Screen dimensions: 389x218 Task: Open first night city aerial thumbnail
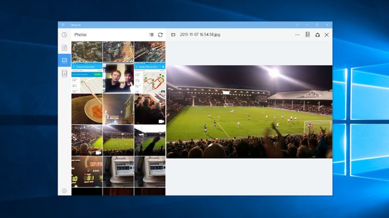coord(87,51)
